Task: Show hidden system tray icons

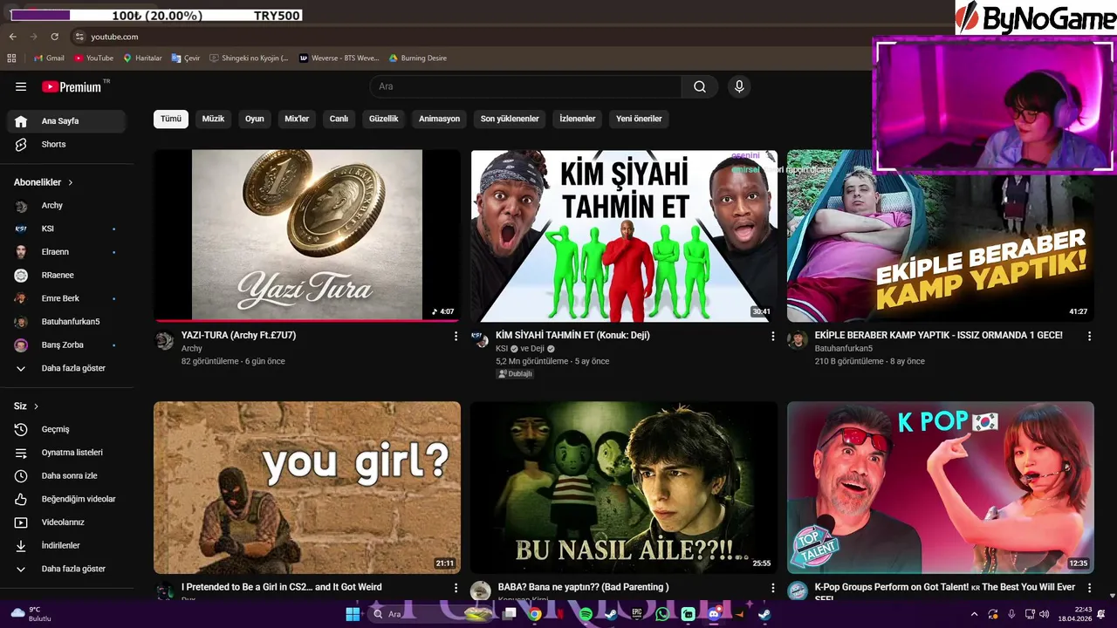Action: 975,614
